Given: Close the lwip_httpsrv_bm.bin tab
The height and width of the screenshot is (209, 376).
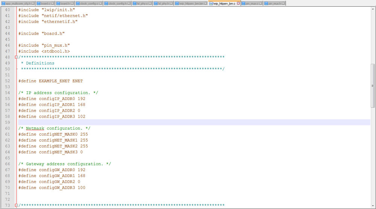Looking at the screenshot, I should 205,3.
